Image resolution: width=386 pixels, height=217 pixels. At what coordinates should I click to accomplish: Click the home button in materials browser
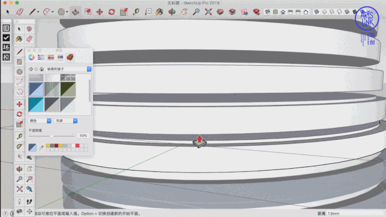[42, 69]
